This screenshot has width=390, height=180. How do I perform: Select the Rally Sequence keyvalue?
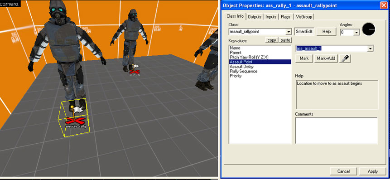260,71
